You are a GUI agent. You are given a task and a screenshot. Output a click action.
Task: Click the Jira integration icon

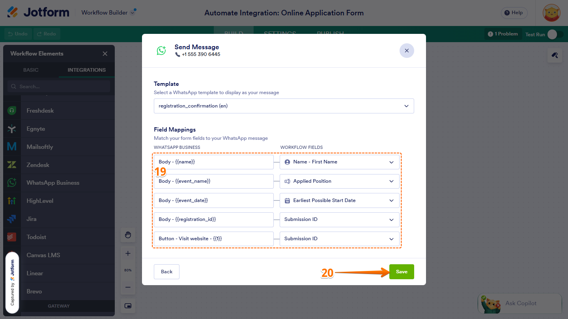coord(12,219)
